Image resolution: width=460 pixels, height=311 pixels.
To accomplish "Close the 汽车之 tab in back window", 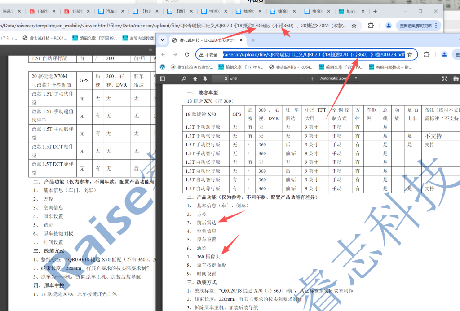I will (123, 11).
